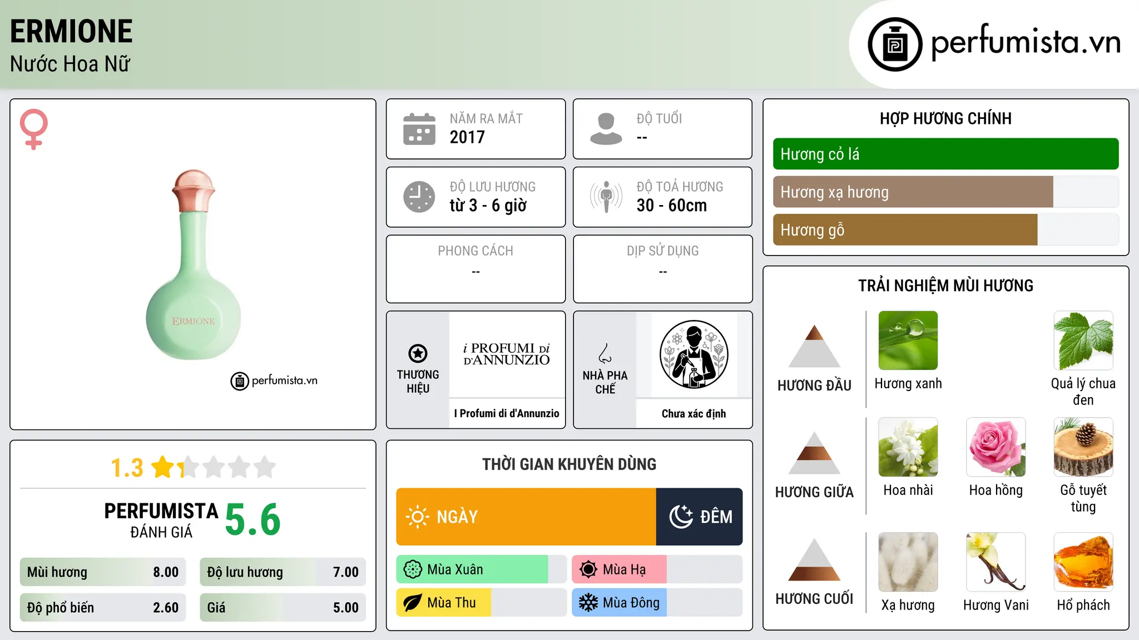Click the perfumista.vn watermark under the bottle
This screenshot has width=1139, height=640.
coord(274,381)
